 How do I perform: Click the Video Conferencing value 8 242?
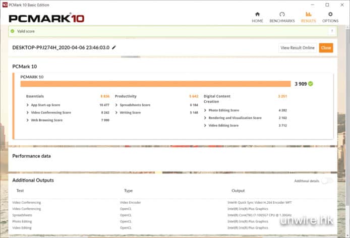pyautogui.click(x=105, y=112)
